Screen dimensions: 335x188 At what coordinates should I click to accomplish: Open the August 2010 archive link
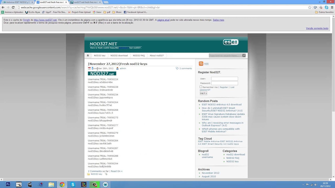pos(209,177)
